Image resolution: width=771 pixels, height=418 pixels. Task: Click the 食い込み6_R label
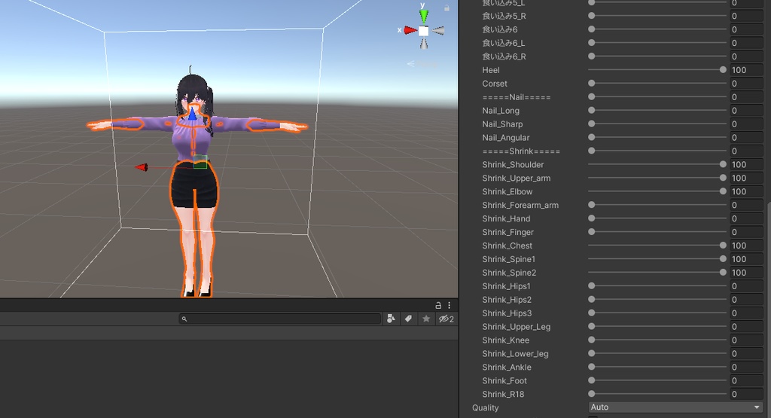click(x=504, y=56)
